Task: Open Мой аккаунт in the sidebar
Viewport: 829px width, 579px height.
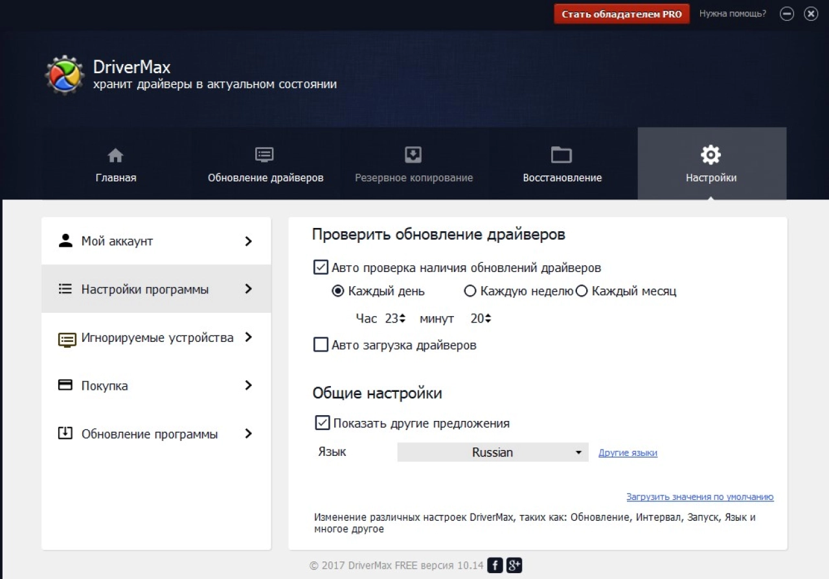Action: coord(156,241)
